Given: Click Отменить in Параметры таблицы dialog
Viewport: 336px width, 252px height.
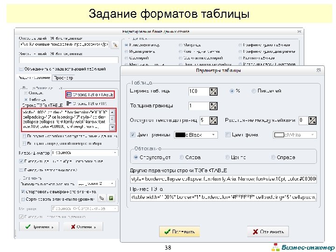Looking at the screenshot, I should pyautogui.click(x=268, y=231).
